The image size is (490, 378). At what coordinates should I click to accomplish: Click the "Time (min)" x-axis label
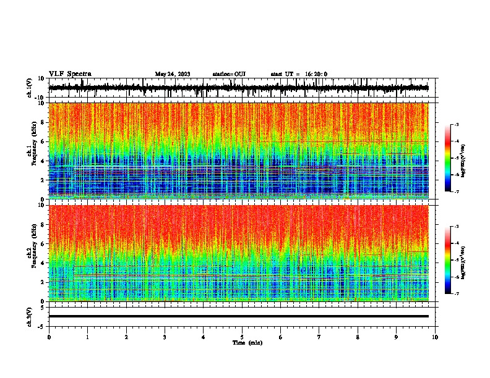click(x=247, y=343)
